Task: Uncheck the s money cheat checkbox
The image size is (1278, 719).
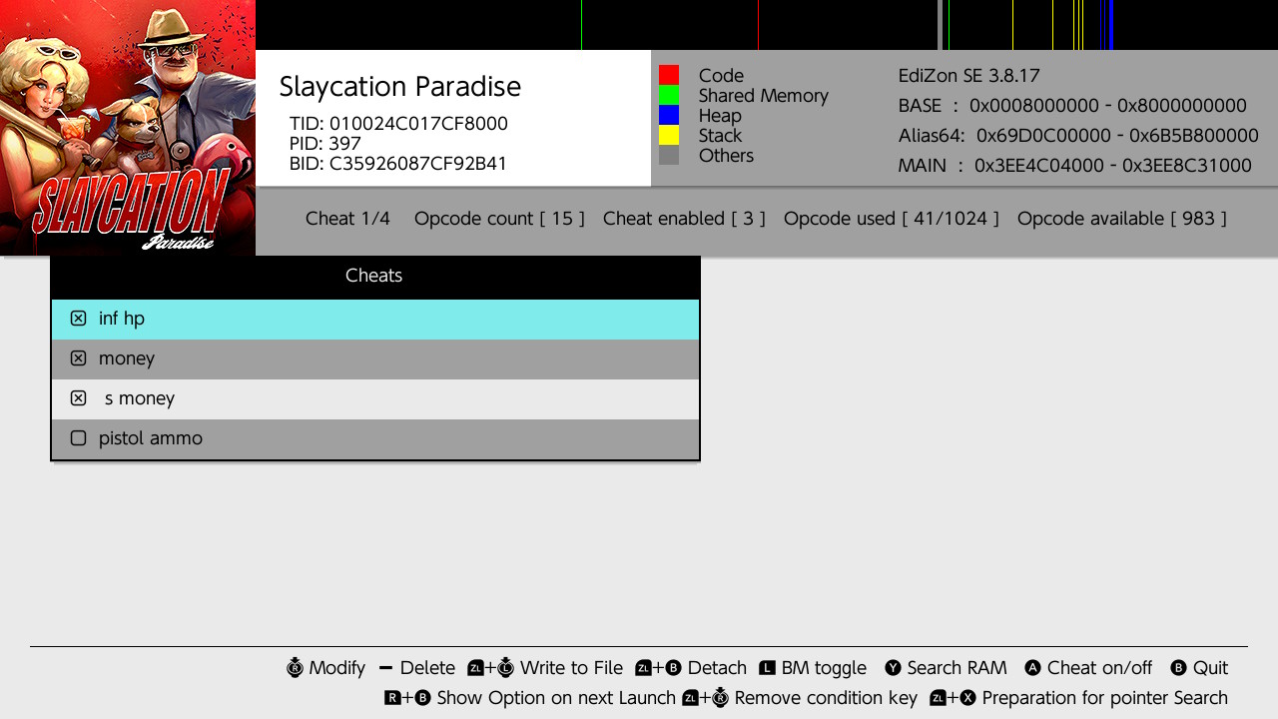Action: point(78,398)
